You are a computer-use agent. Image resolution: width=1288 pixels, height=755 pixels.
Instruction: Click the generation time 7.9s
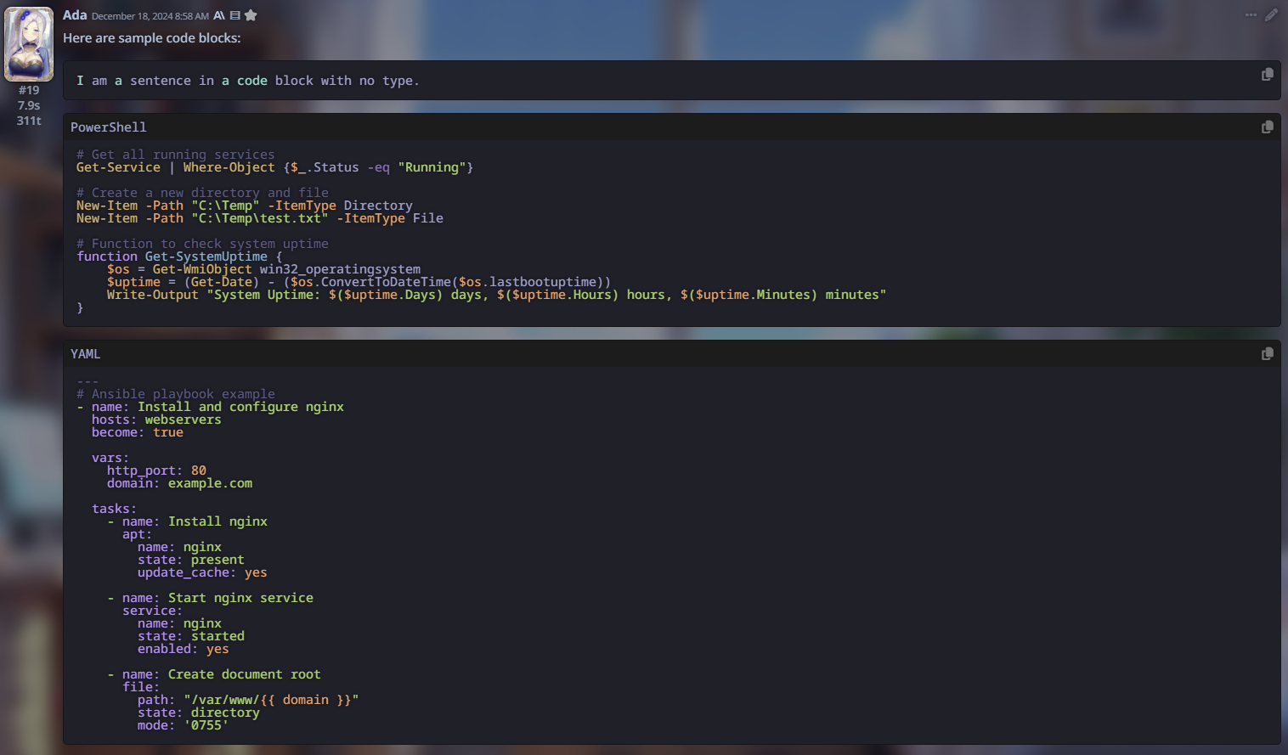29,105
